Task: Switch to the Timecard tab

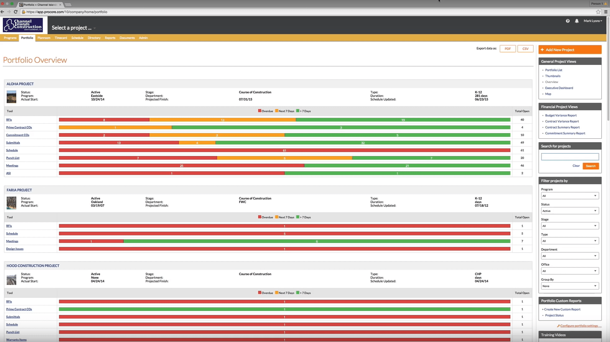Action: 61,38
